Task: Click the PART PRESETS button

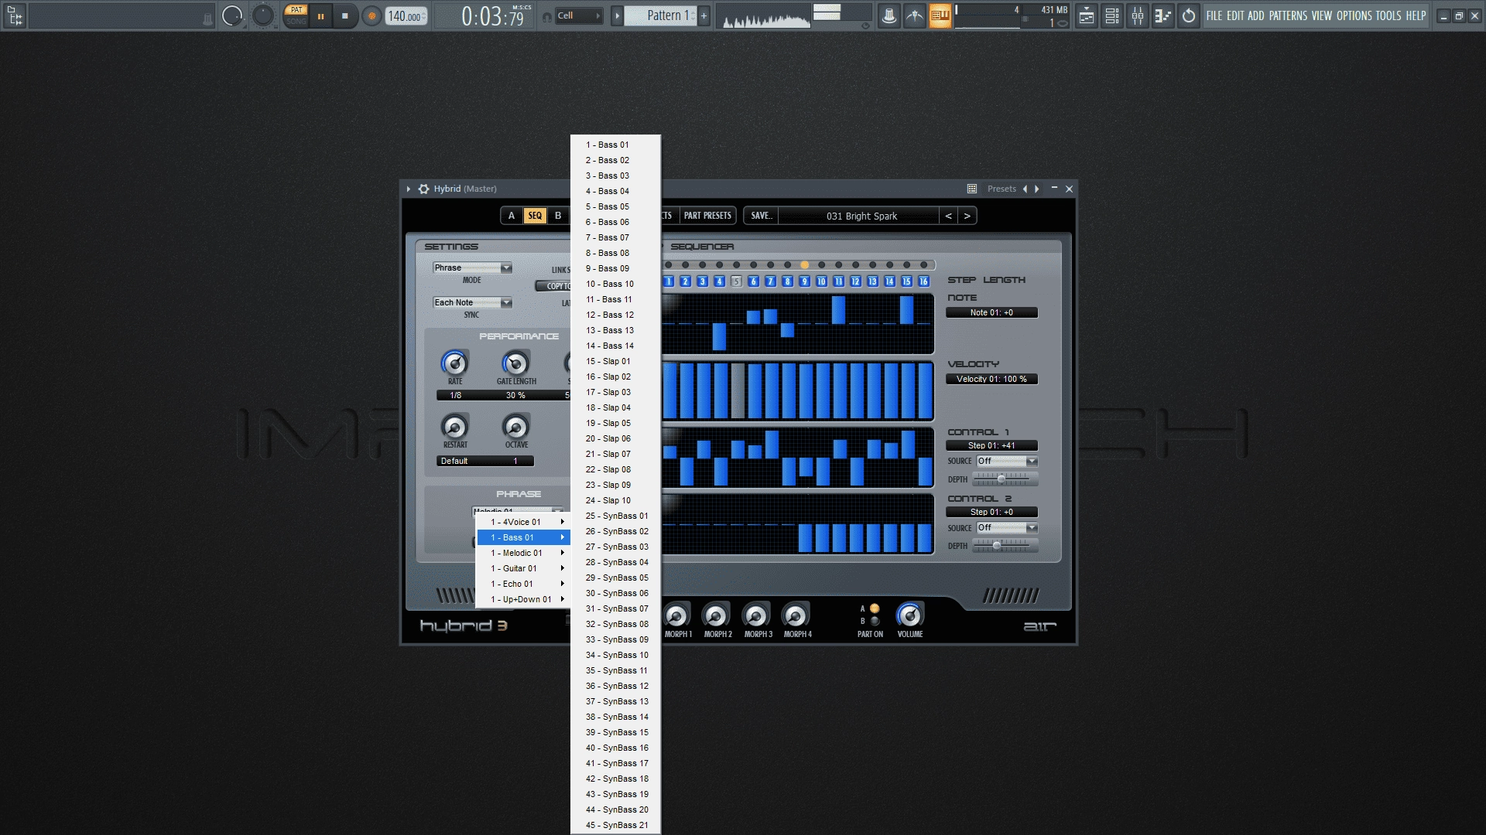Action: tap(707, 216)
